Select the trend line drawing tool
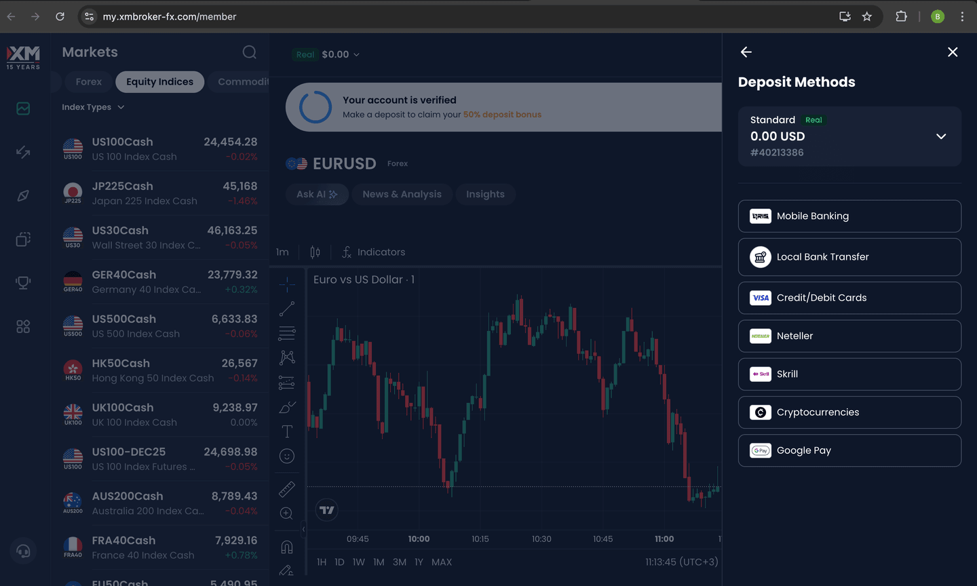The image size is (977, 586). click(x=287, y=309)
